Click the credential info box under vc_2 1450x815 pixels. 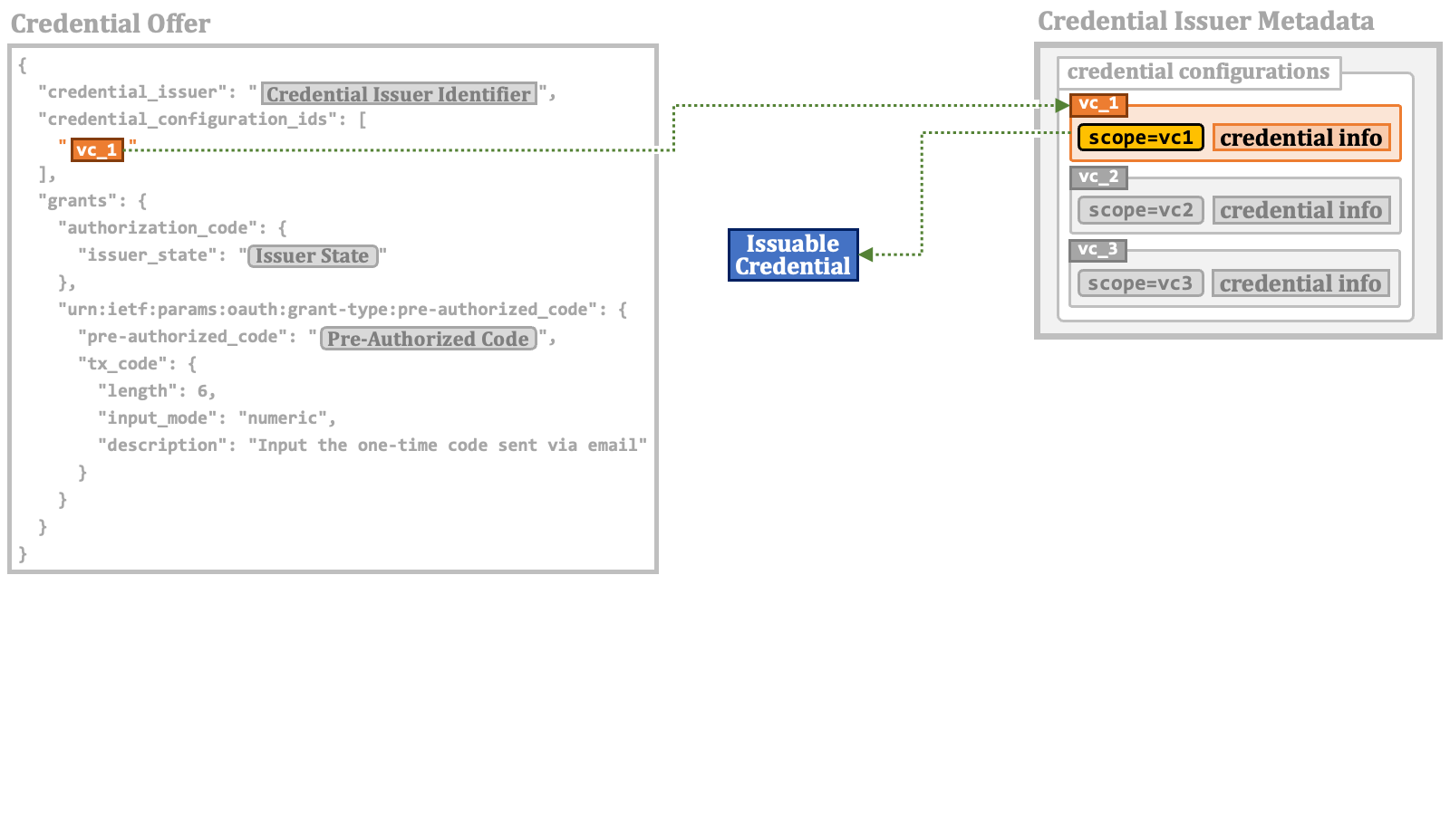[1300, 210]
